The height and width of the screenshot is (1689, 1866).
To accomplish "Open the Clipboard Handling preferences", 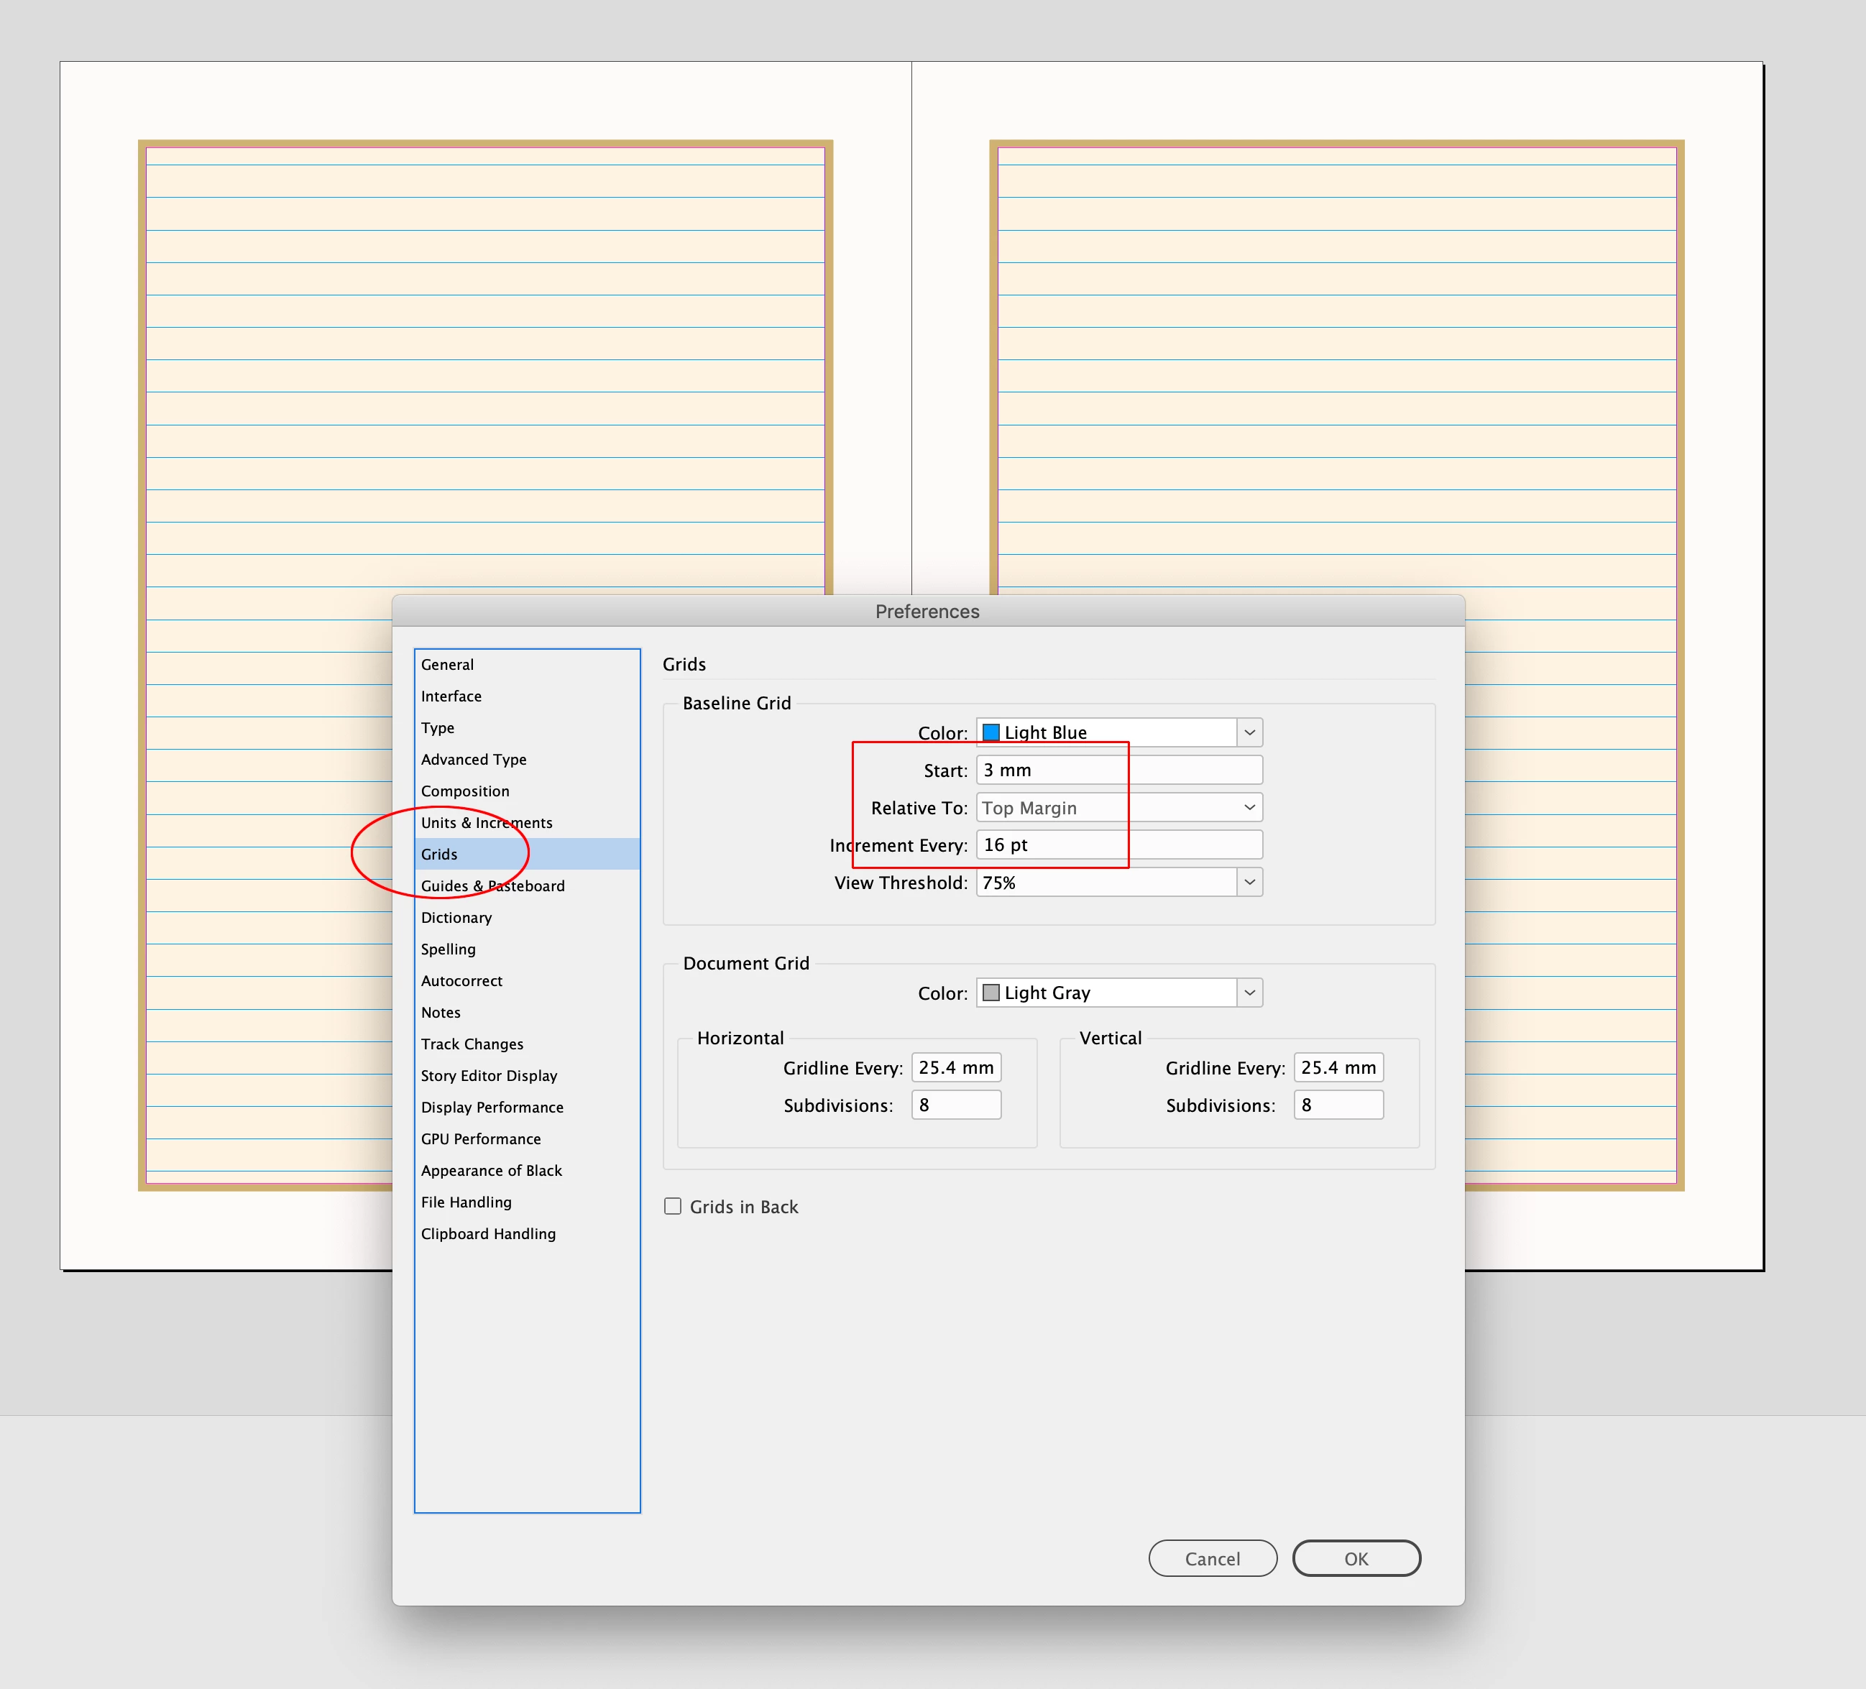I will 488,1233.
